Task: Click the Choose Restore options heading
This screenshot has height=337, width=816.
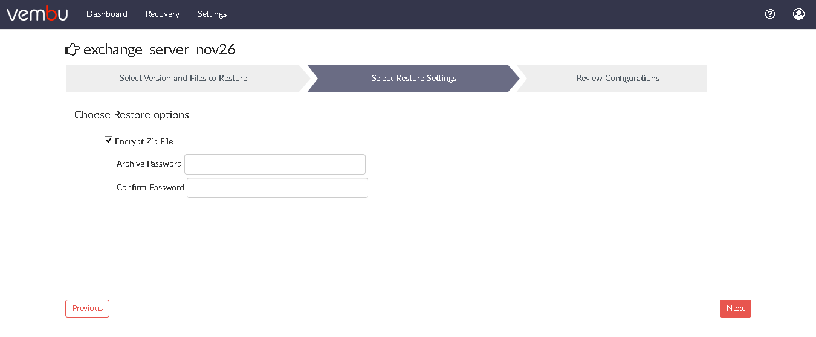Action: (x=132, y=115)
